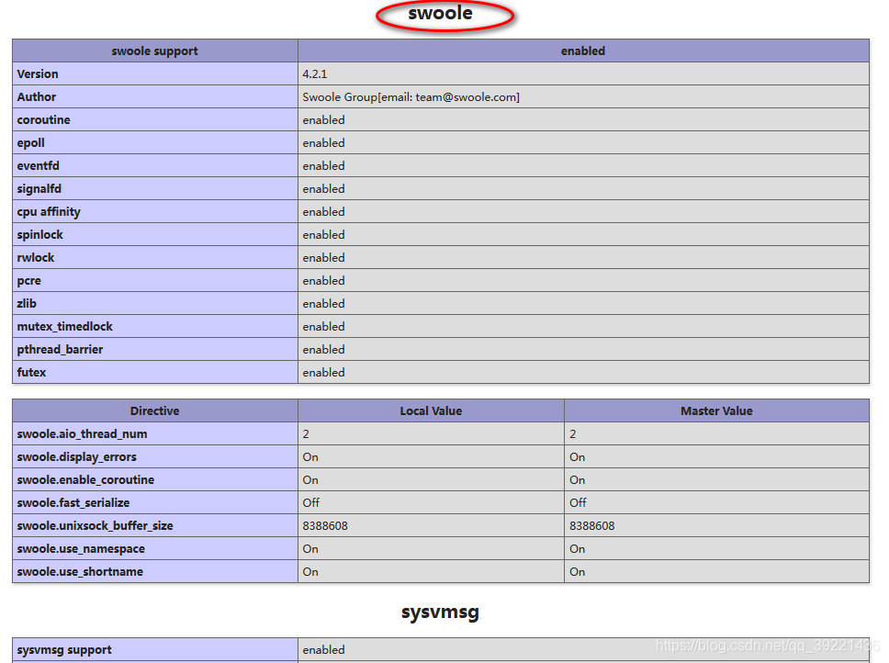
Task: Click the epoll enabled value
Action: tap(323, 142)
